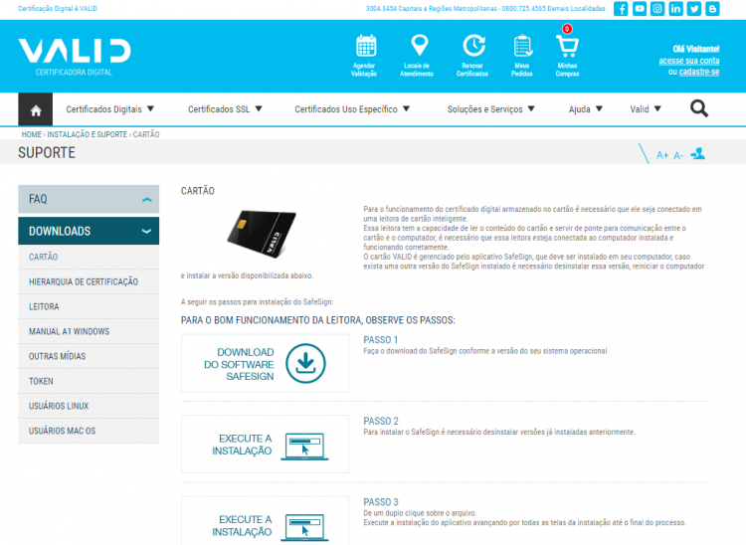
Task: Click the 'acesse sua conta' link
Action: pyautogui.click(x=689, y=61)
